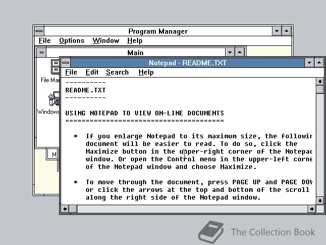Viewport: 326px width, 245px height.
Task: Click the minimized group icon labeled M
Action: point(53,154)
